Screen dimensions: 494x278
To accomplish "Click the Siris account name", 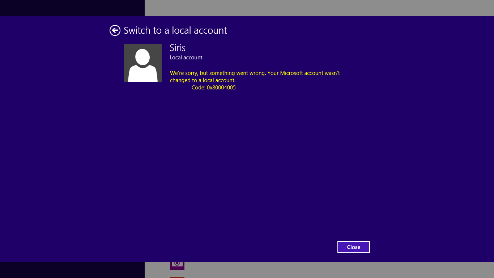I will [x=178, y=48].
